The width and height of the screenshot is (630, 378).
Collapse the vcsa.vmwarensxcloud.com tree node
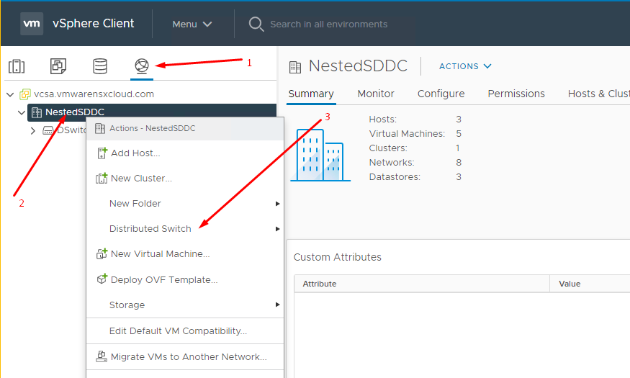pos(11,94)
